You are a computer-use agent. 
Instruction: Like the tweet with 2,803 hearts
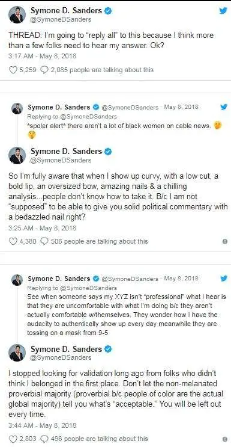pyautogui.click(x=13, y=439)
